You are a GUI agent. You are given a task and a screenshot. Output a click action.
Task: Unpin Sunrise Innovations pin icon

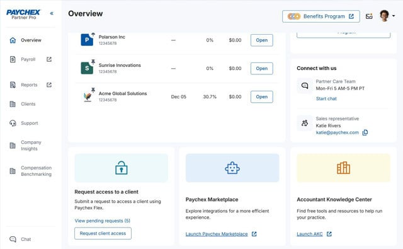tap(93, 62)
